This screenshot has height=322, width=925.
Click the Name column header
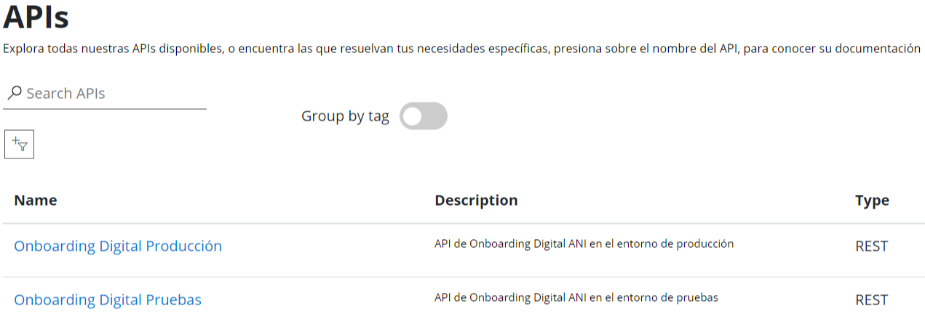(x=36, y=201)
